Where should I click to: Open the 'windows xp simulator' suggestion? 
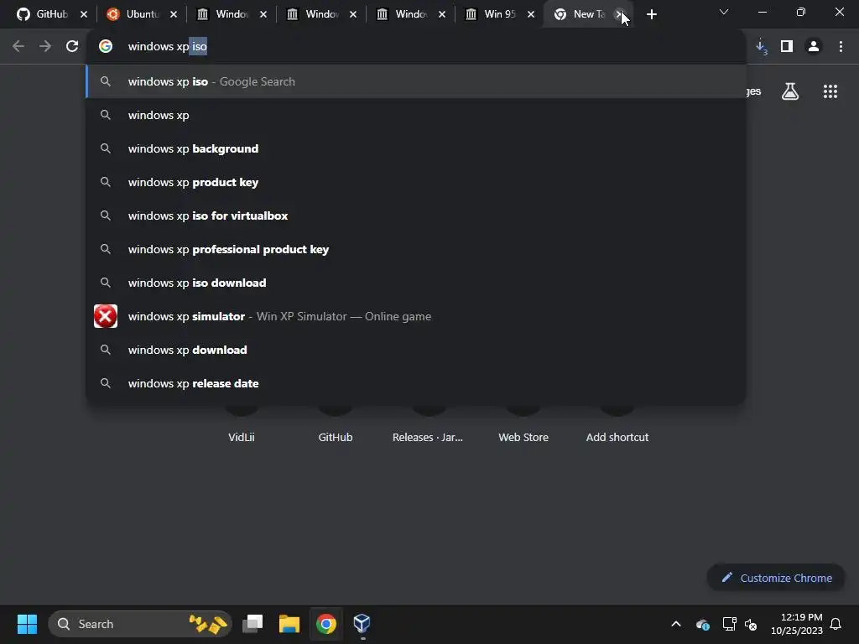[416, 316]
